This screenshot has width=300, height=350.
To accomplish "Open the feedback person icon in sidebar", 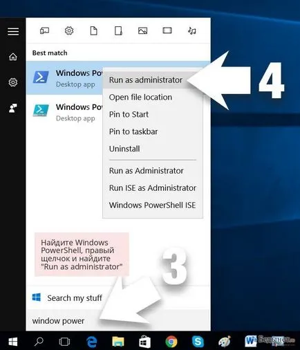I will coord(13,108).
